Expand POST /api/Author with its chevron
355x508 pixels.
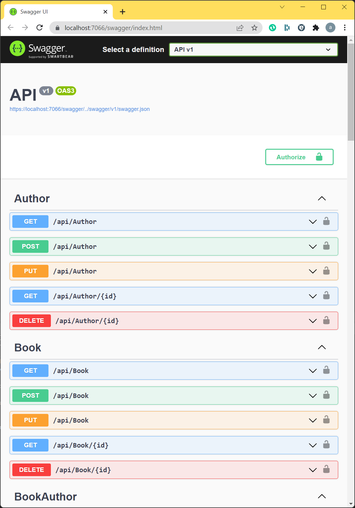pos(313,247)
